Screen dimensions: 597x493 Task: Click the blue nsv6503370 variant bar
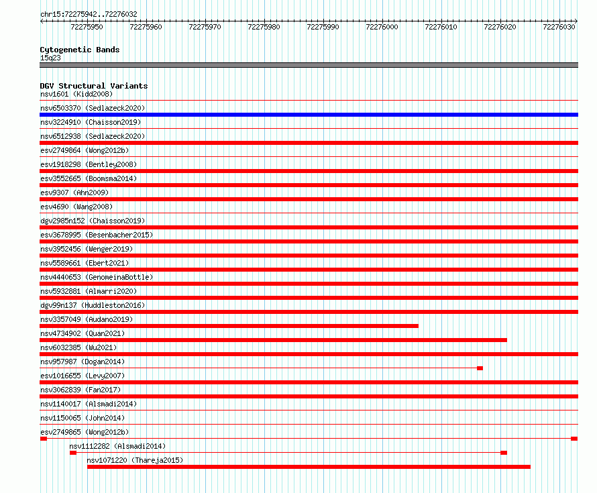click(x=309, y=115)
